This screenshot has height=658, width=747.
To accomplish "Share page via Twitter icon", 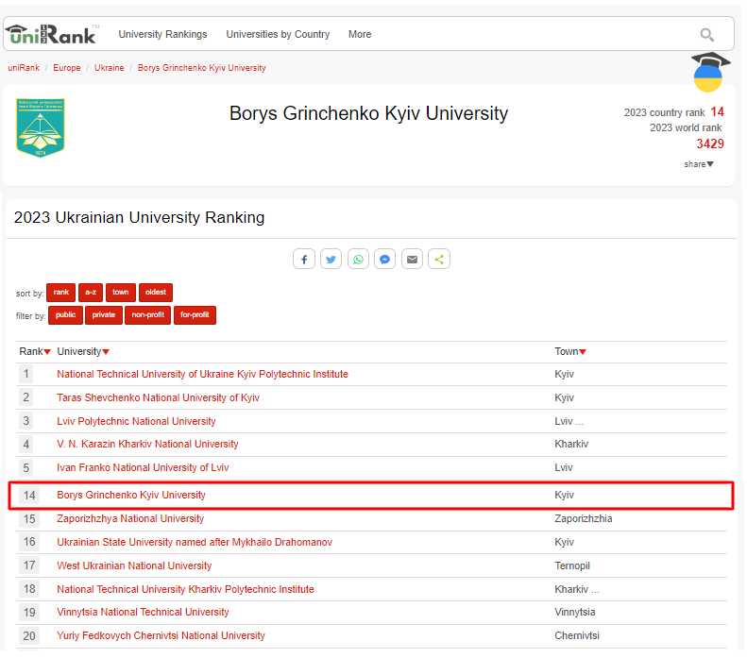I will tap(331, 260).
